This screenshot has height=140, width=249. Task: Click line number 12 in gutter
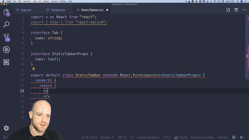pyautogui.click(x=22, y=75)
